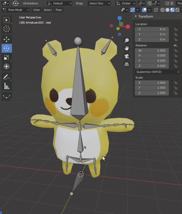
Task: Lock Scale Y with padlock
Action: (175, 88)
